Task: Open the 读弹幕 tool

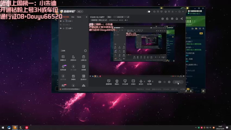Action: tap(83, 68)
